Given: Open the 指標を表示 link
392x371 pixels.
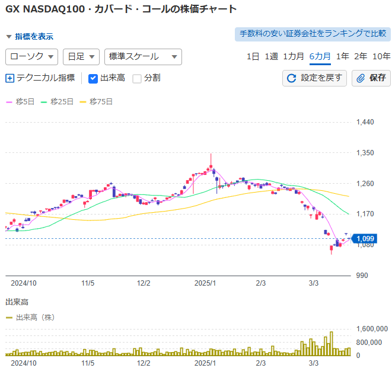Looking at the screenshot, I should point(34,37).
